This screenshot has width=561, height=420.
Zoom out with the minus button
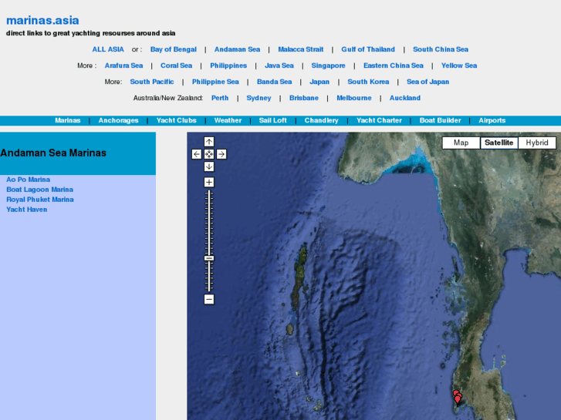pyautogui.click(x=208, y=299)
